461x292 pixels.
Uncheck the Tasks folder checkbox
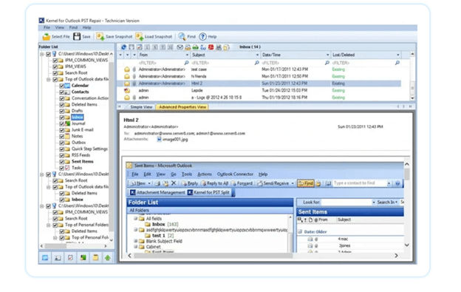(62, 168)
